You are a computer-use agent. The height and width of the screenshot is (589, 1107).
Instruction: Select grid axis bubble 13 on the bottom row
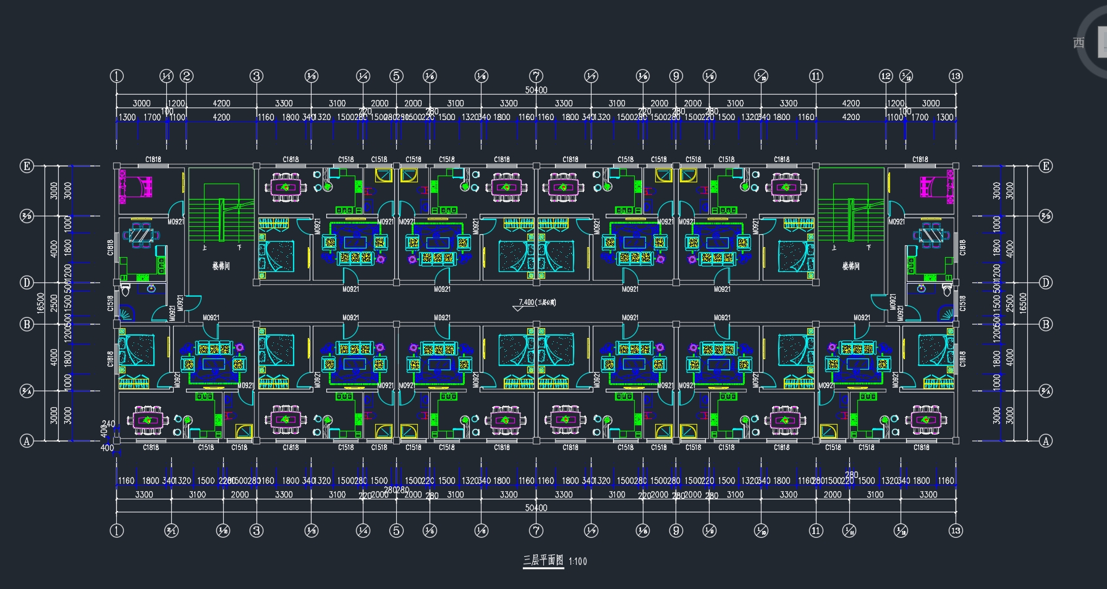pyautogui.click(x=956, y=530)
